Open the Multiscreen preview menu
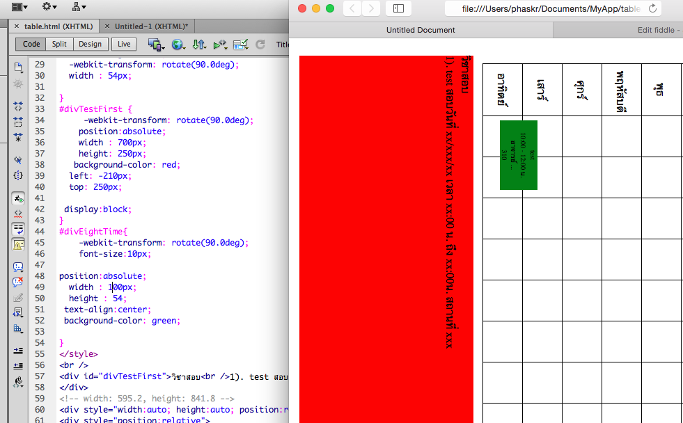 [x=156, y=45]
